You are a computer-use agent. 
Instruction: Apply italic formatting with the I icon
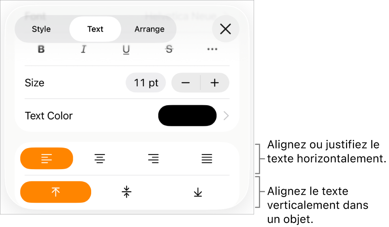tap(83, 49)
